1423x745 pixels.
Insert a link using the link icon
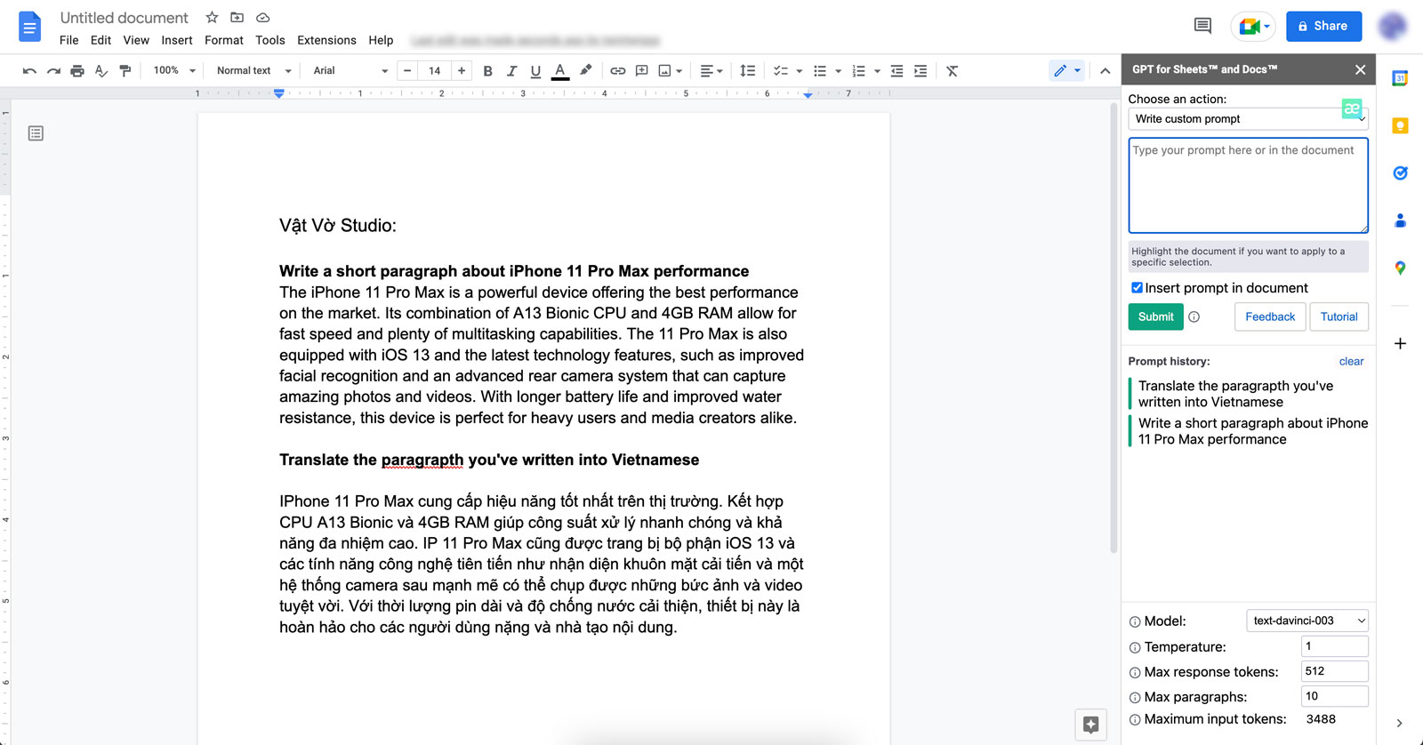(617, 71)
